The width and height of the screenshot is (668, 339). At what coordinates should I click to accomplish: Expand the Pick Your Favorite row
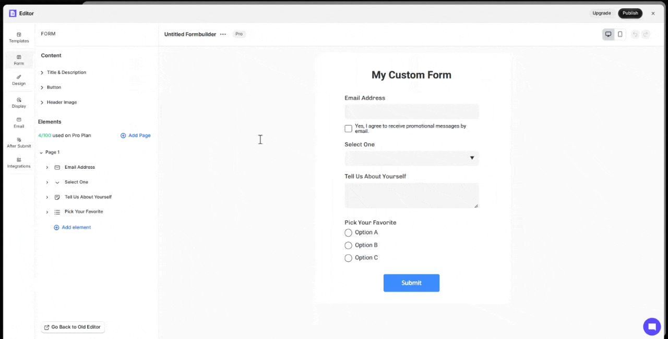click(x=47, y=212)
